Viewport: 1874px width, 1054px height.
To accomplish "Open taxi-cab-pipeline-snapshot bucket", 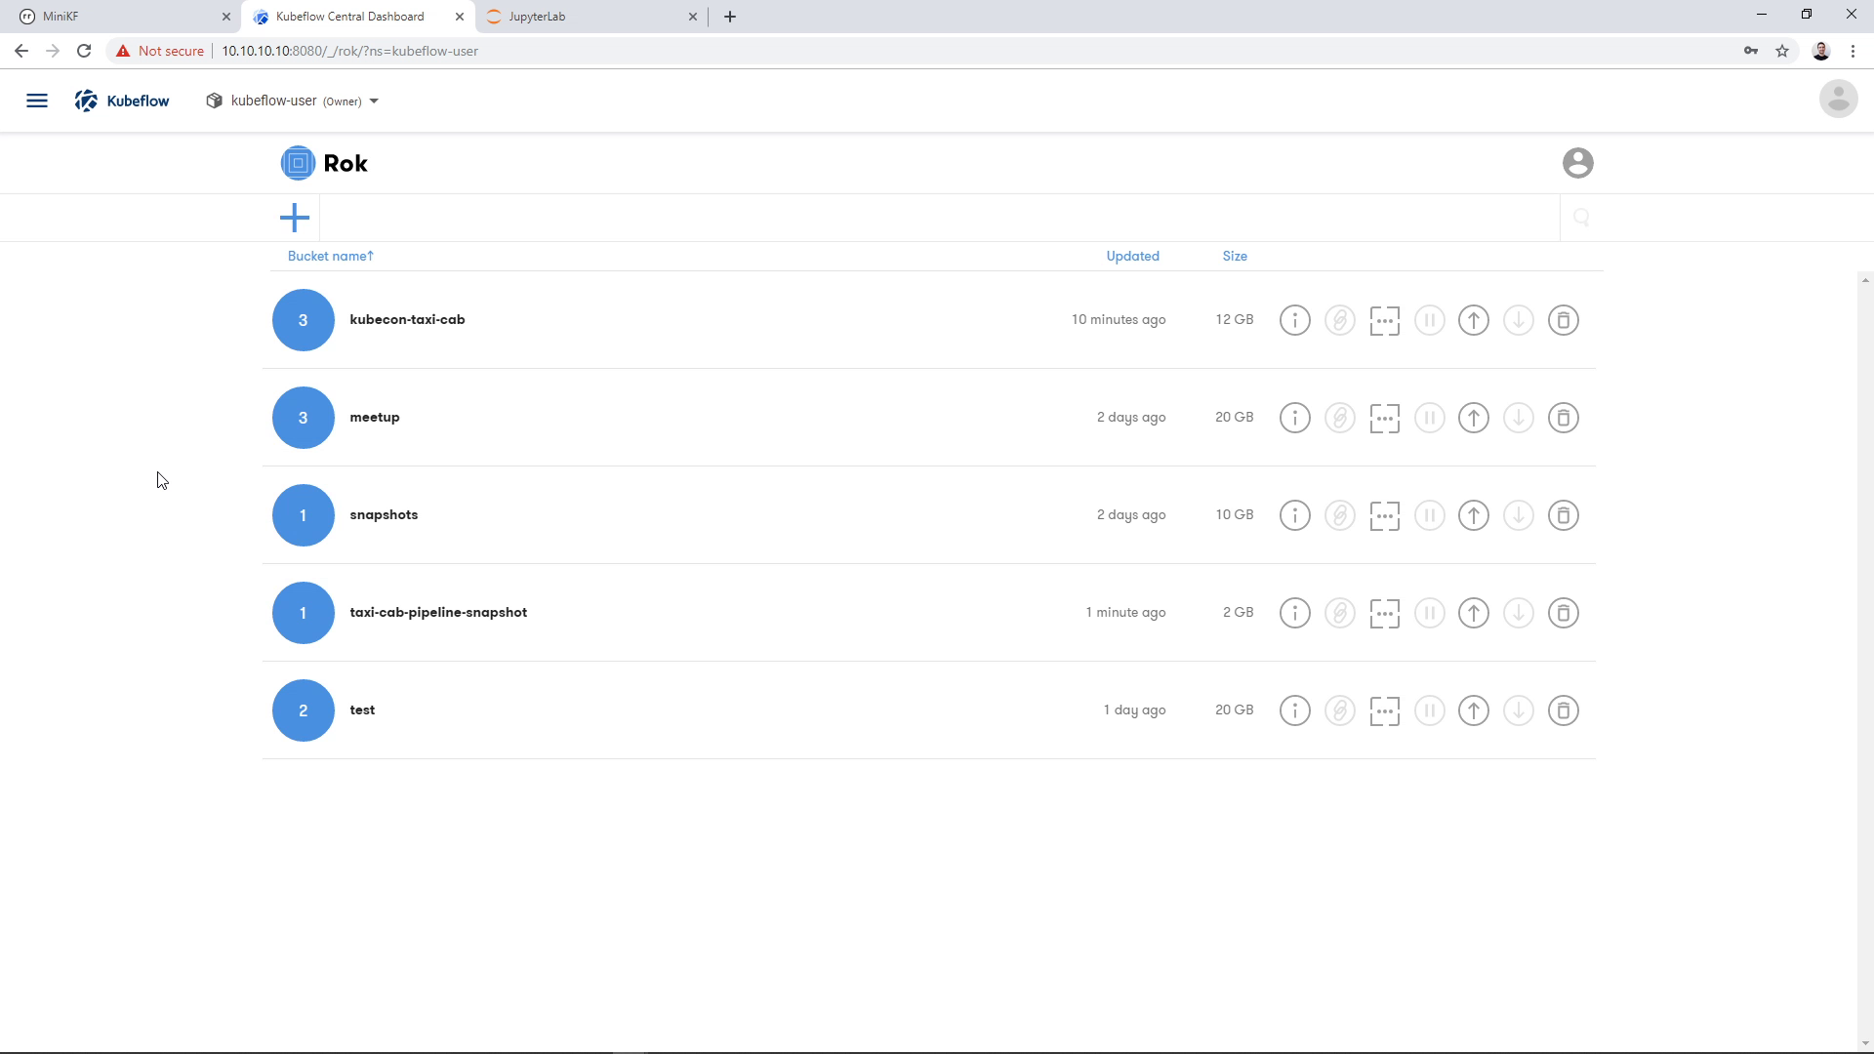I will pyautogui.click(x=438, y=612).
